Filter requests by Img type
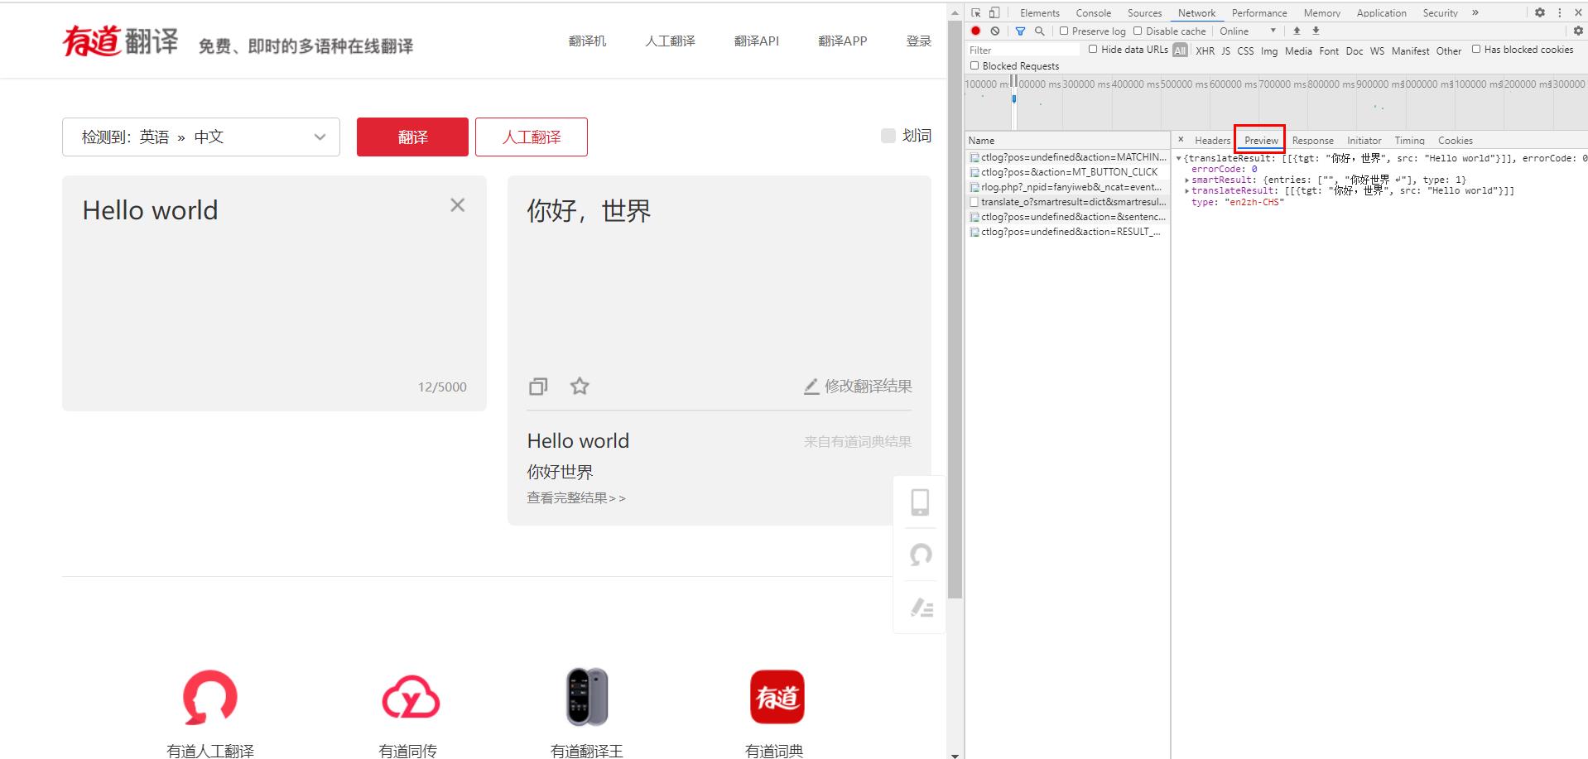Screen dimensions: 1588x759 pyautogui.click(x=1269, y=50)
